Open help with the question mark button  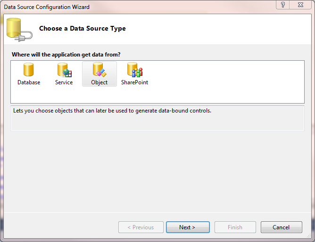tap(282, 6)
